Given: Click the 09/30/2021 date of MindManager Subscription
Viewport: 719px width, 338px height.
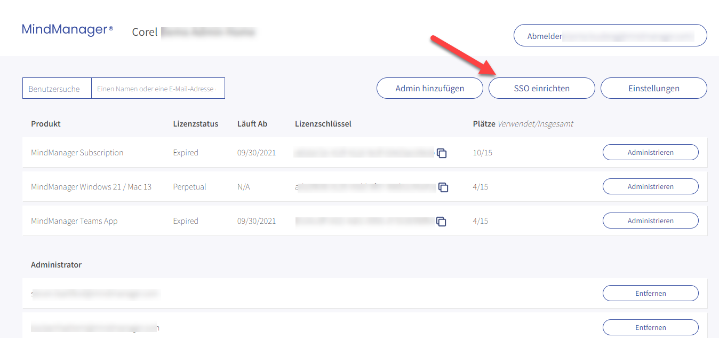Looking at the screenshot, I should point(257,153).
